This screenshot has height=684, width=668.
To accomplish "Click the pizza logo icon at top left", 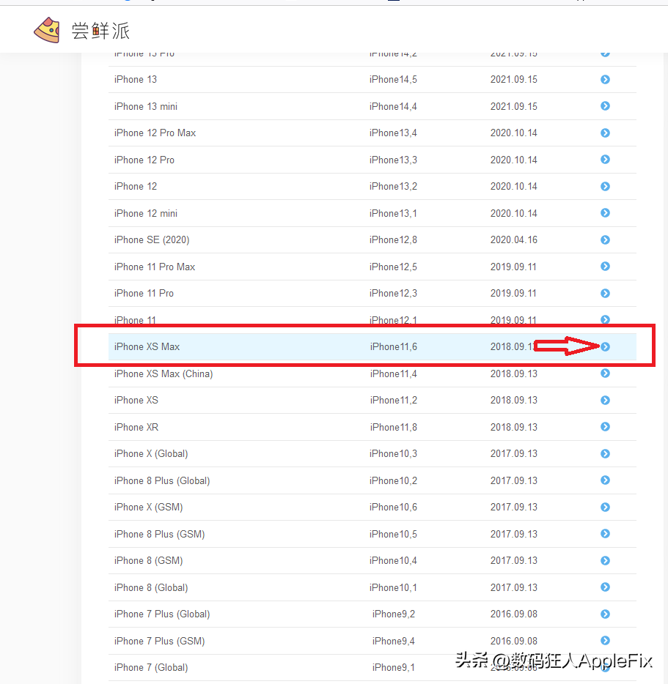I will point(46,30).
